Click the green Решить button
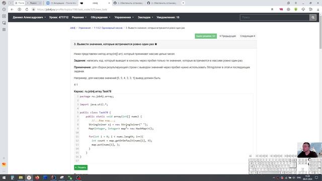The image size is (322, 181). 80,167
